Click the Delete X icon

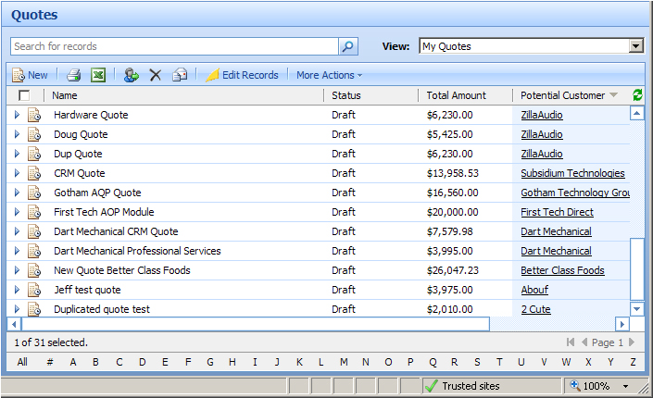[x=156, y=75]
